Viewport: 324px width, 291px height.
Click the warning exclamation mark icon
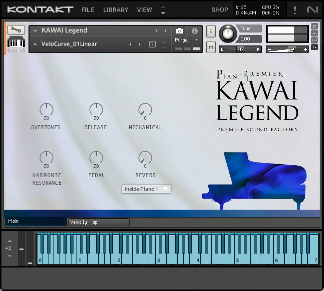295,10
